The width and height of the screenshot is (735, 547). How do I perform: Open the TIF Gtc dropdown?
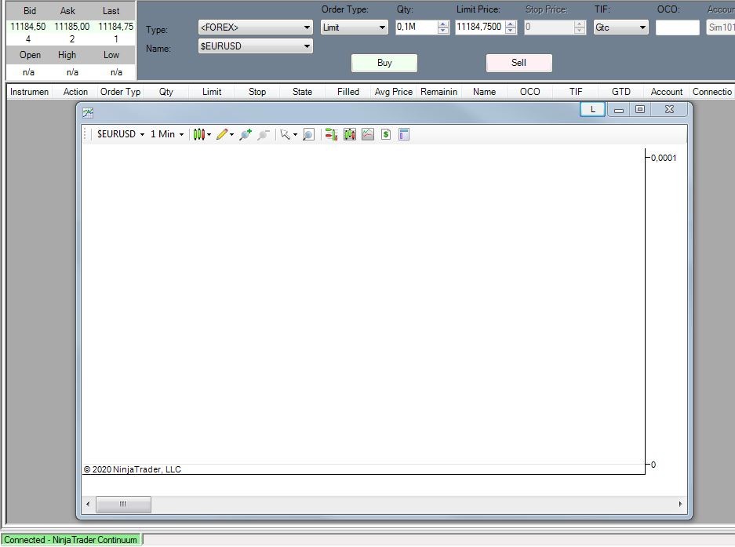[621, 27]
